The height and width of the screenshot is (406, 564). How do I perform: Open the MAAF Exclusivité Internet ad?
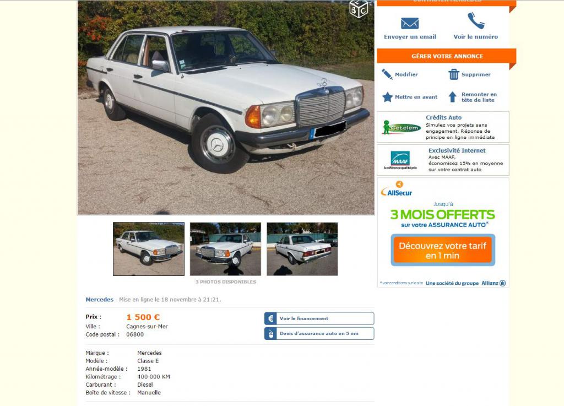click(443, 160)
